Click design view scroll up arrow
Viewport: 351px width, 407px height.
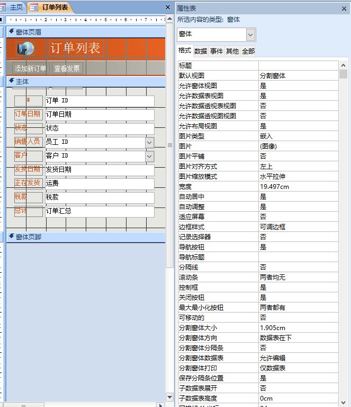[169, 19]
